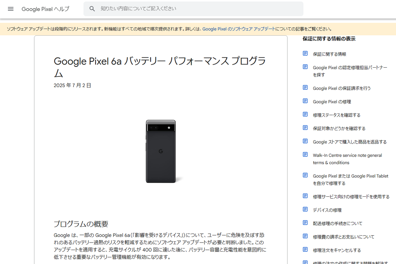Open 保証に関する情報 article
Image resolution: width=396 pixels, height=264 pixels.
(330, 54)
